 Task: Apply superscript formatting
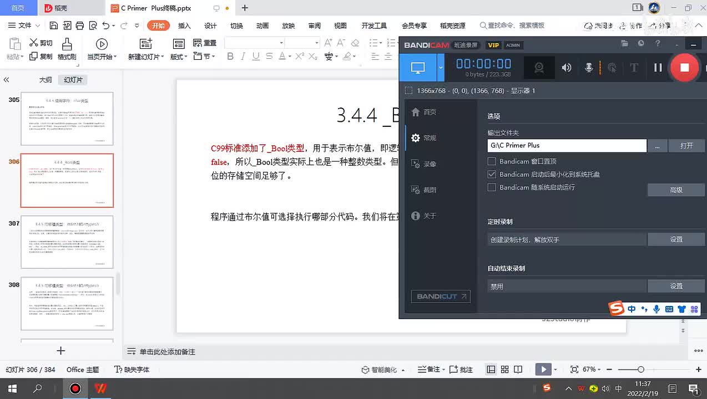point(300,56)
